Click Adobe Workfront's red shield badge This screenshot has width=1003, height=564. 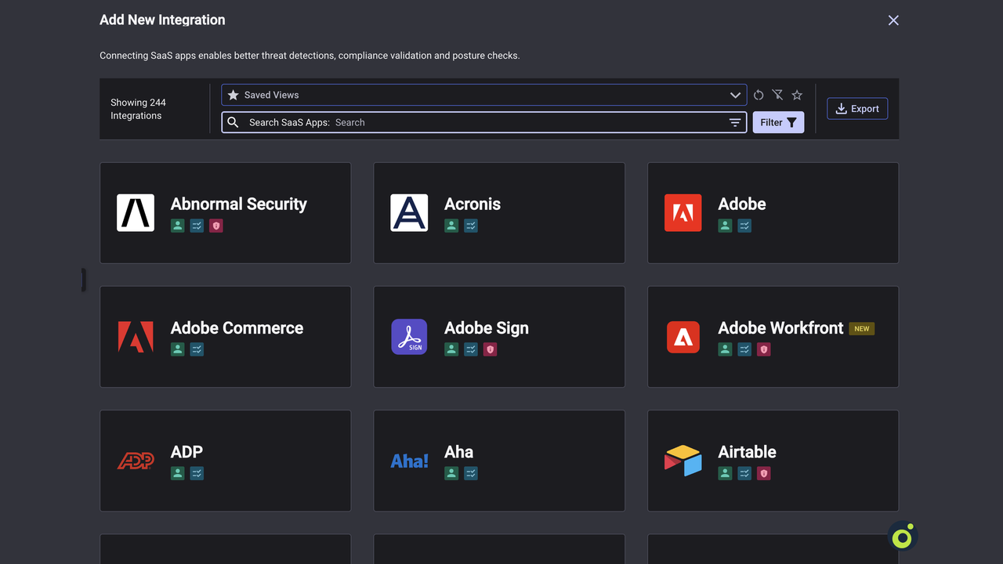763,349
